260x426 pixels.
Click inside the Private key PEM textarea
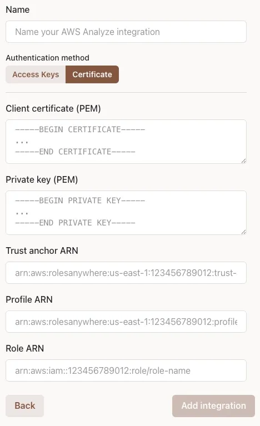(126, 213)
